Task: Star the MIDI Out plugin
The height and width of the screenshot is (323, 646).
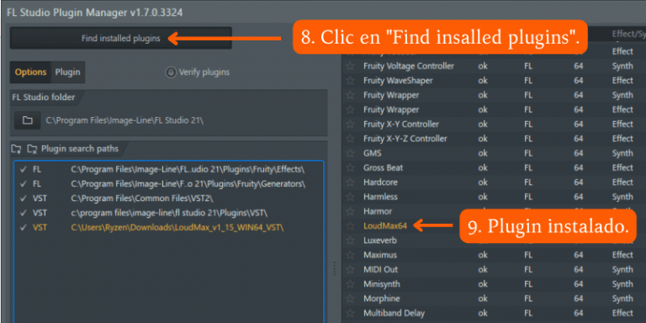Action: pos(350,269)
